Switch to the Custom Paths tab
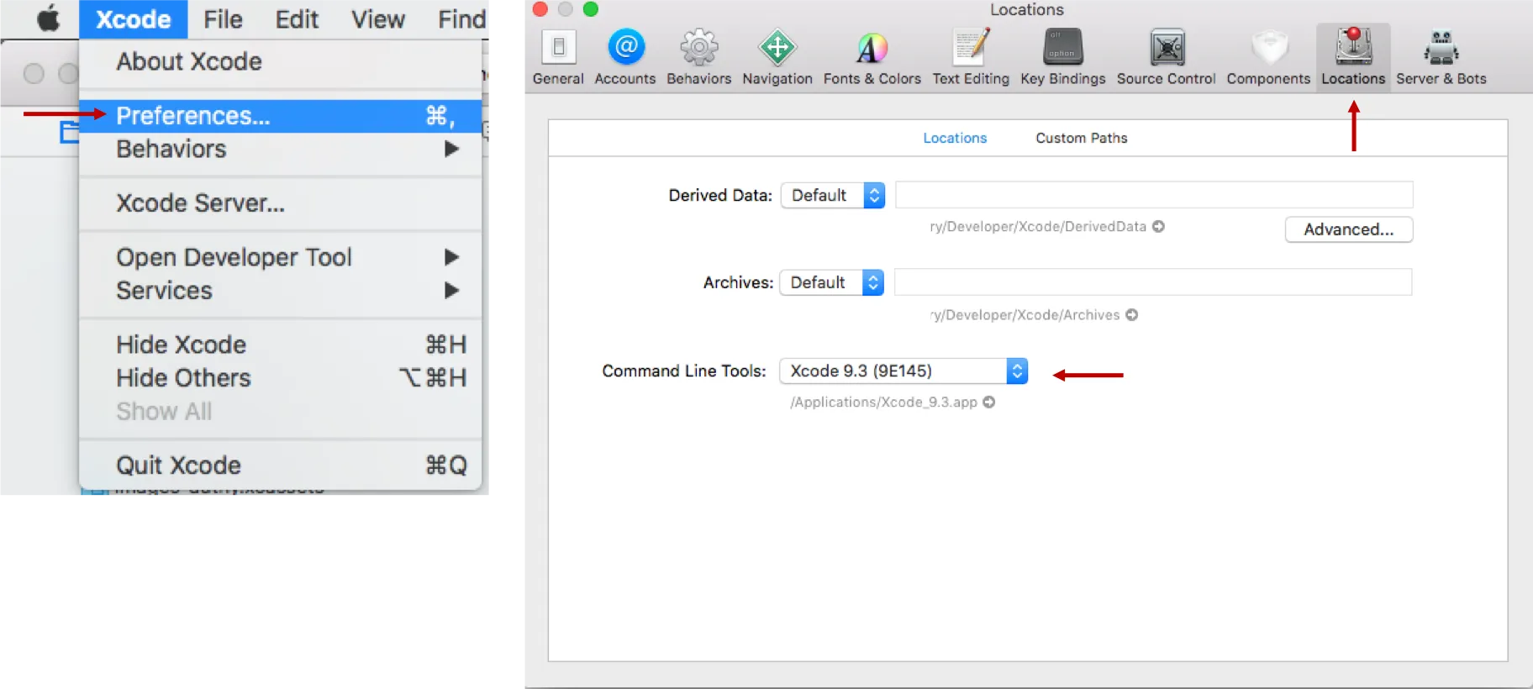Image resolution: width=1533 pixels, height=689 pixels. click(x=1082, y=139)
